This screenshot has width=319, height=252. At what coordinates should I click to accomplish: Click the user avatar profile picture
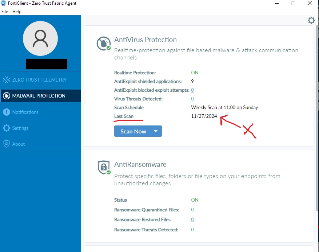click(40, 38)
